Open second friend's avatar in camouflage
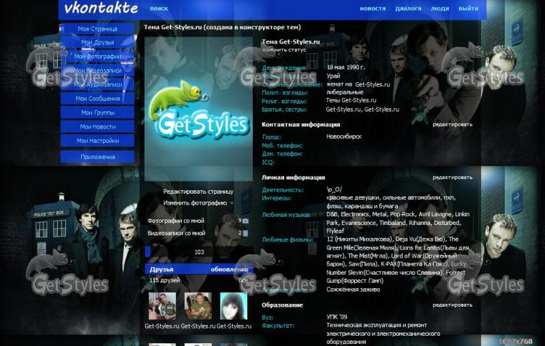The height and width of the screenshot is (346, 545). [x=198, y=307]
